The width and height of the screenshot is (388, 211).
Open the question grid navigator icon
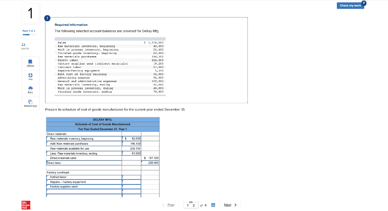(213, 205)
